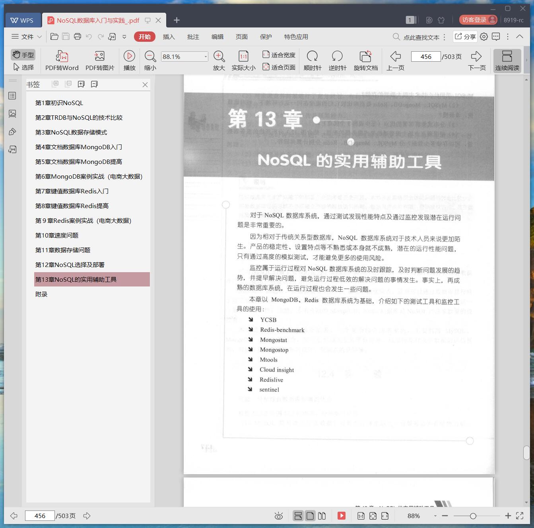Enable 适合宽度 fit width
The height and width of the screenshot is (528, 534).
pyautogui.click(x=279, y=55)
